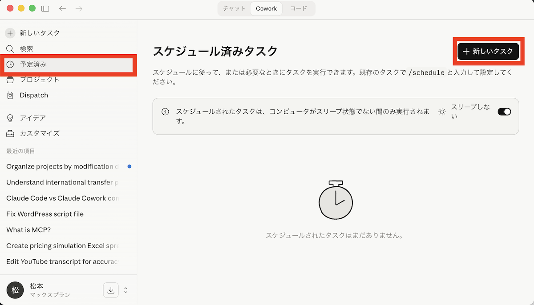Open アイデア in the sidebar
534x305 pixels.
point(32,118)
